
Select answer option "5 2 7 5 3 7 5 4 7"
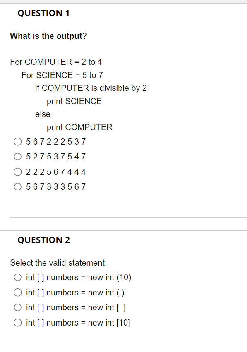point(18,157)
